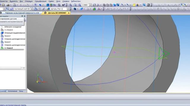This screenshot has width=190, height=106.
Task: Click the zoom in magnifier icon
Action: (80, 5)
